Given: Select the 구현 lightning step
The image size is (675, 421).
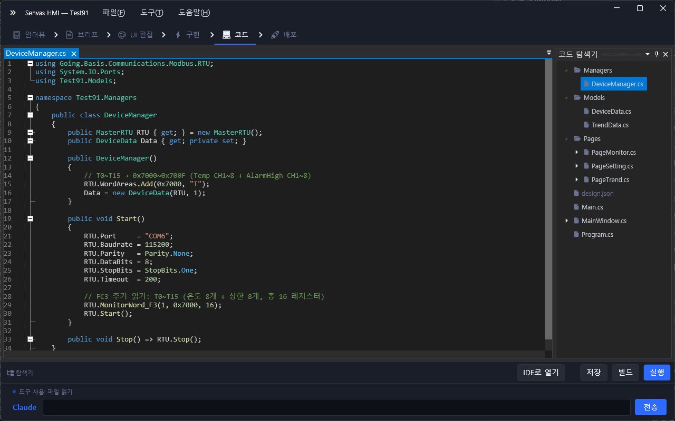Looking at the screenshot, I should tap(178, 35).
